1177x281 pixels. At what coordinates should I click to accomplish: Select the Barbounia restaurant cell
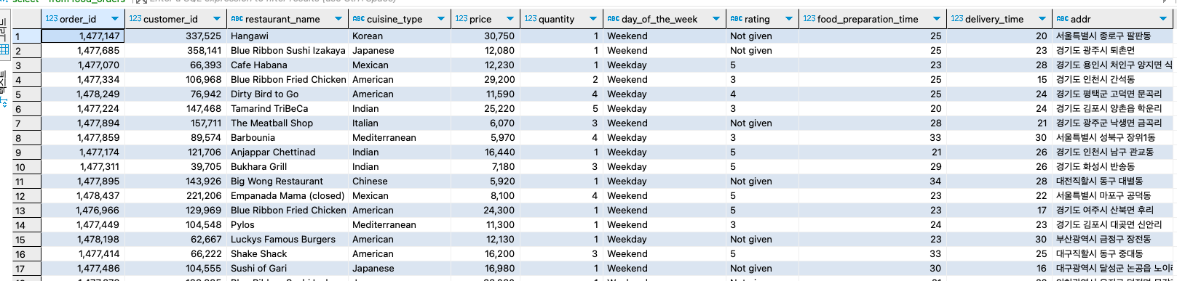[x=287, y=137]
